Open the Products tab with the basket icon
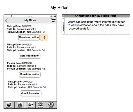Viewport: 133px width, 112px height. (9, 105)
